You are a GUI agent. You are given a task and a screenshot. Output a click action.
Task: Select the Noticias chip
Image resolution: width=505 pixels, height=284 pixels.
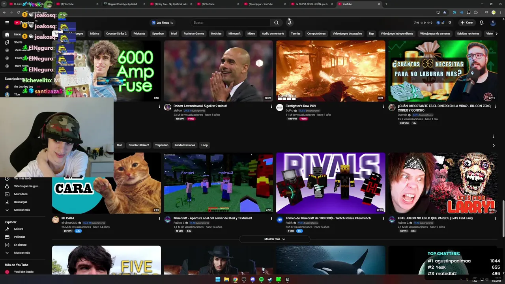(216, 34)
